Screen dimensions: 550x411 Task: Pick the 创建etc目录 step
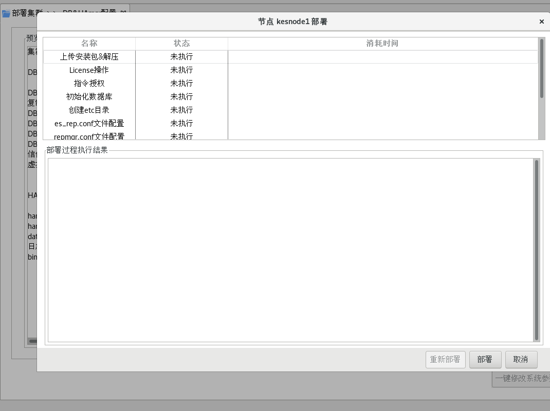(89, 110)
